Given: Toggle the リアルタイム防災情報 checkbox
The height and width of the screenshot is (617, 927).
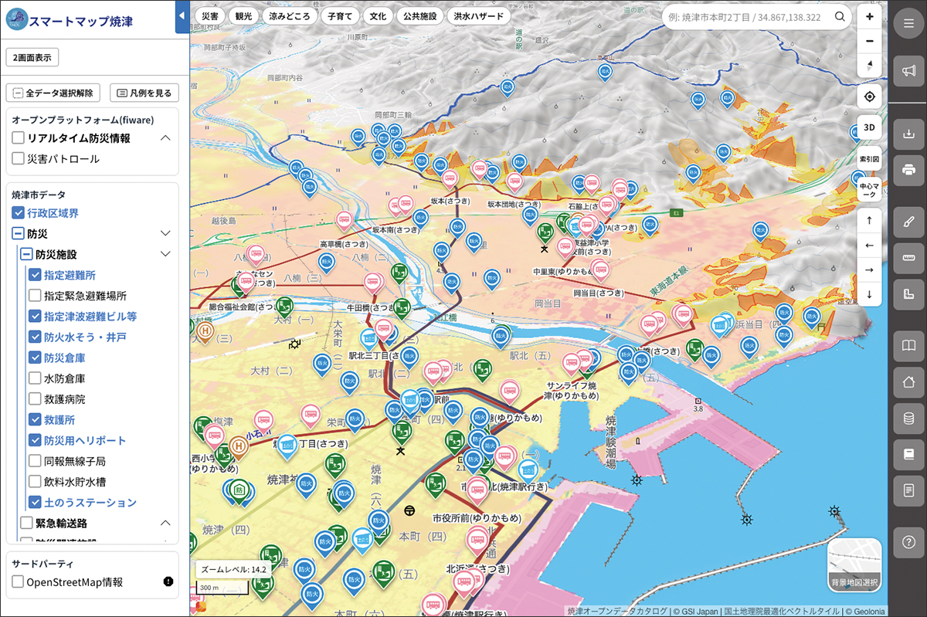Looking at the screenshot, I should tap(18, 138).
